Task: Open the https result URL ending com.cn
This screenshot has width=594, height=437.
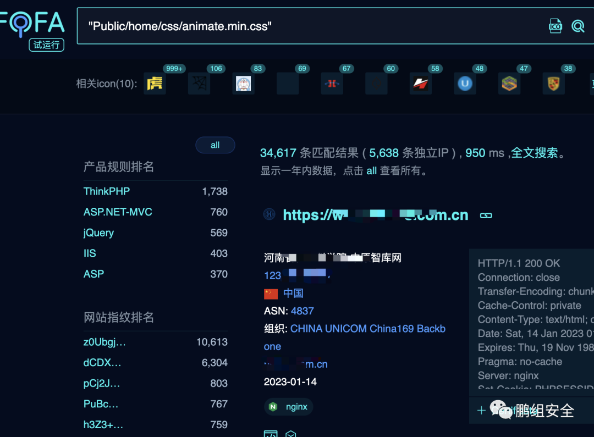Action: [x=376, y=215]
